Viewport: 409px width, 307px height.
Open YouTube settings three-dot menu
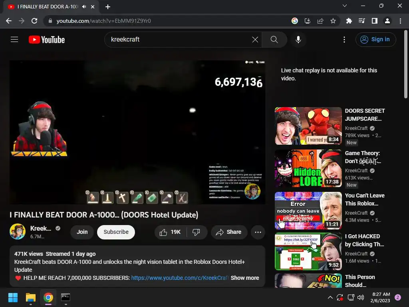(x=344, y=40)
